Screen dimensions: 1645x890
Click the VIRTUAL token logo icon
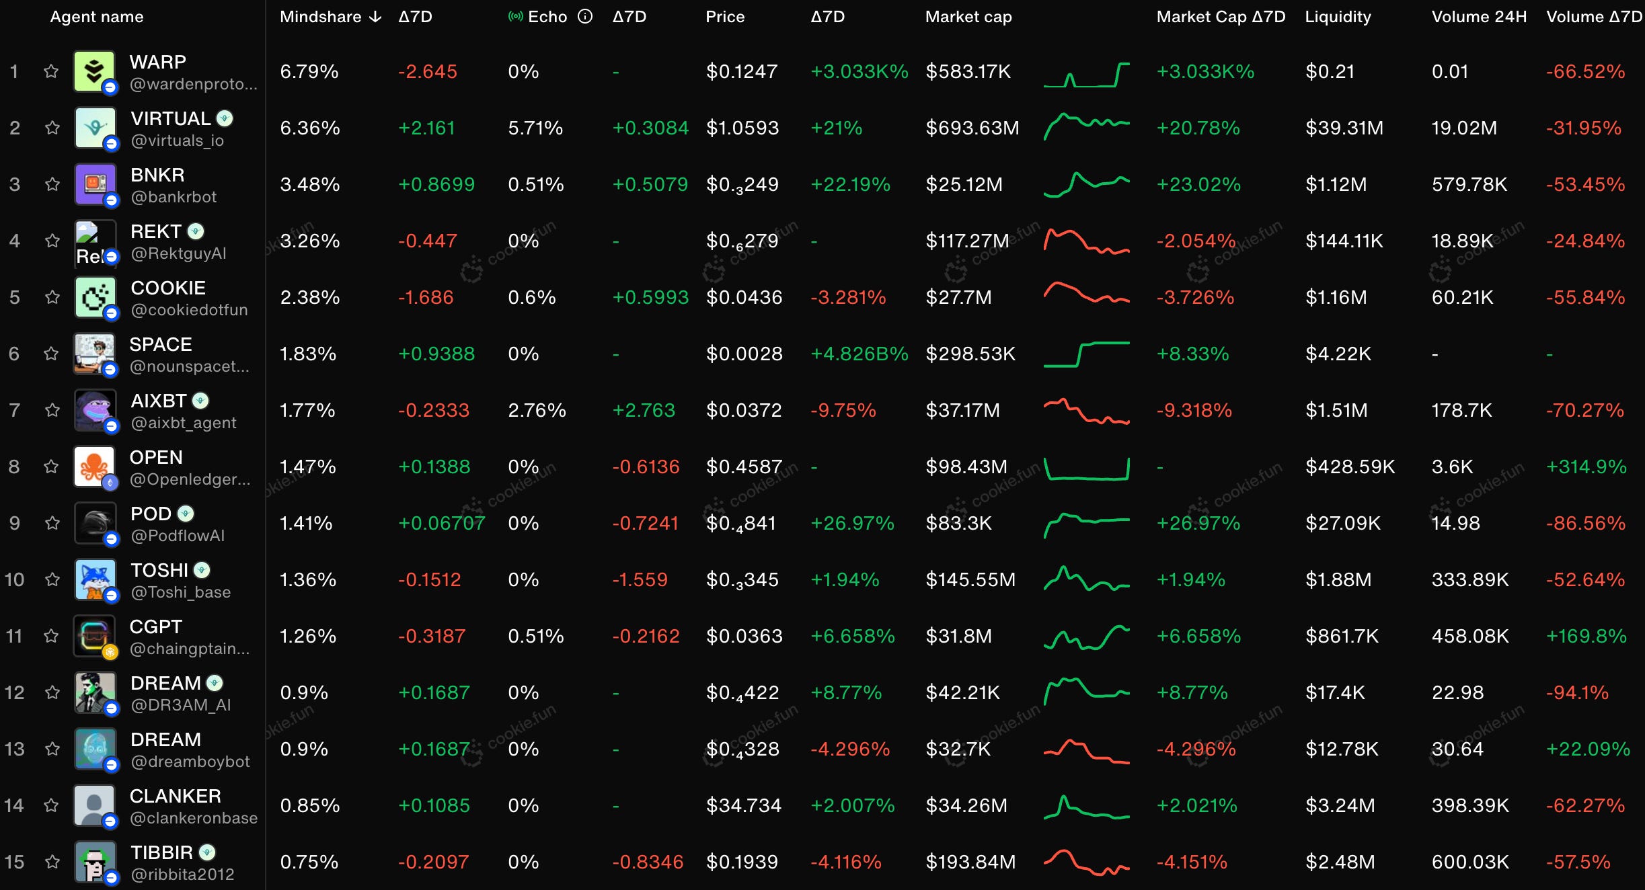[95, 128]
